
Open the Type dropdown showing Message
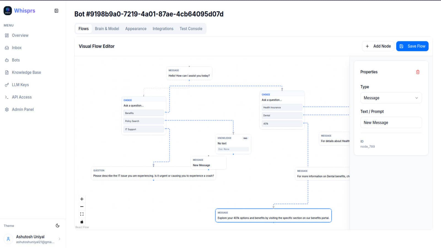coord(391,98)
